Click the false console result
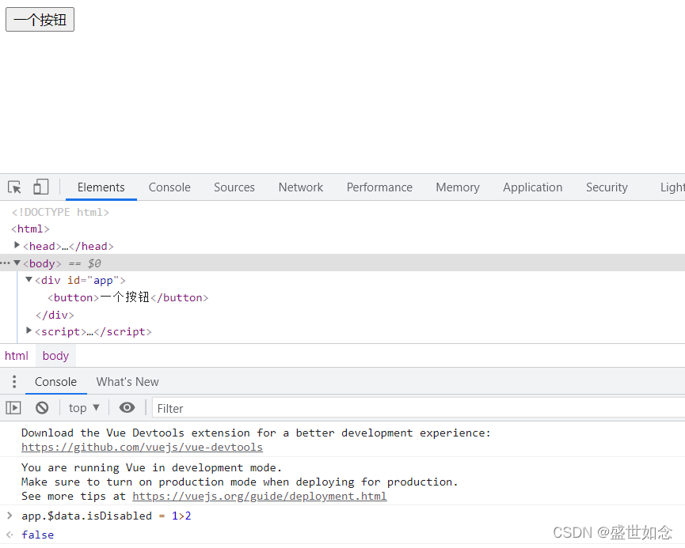 click(x=37, y=535)
